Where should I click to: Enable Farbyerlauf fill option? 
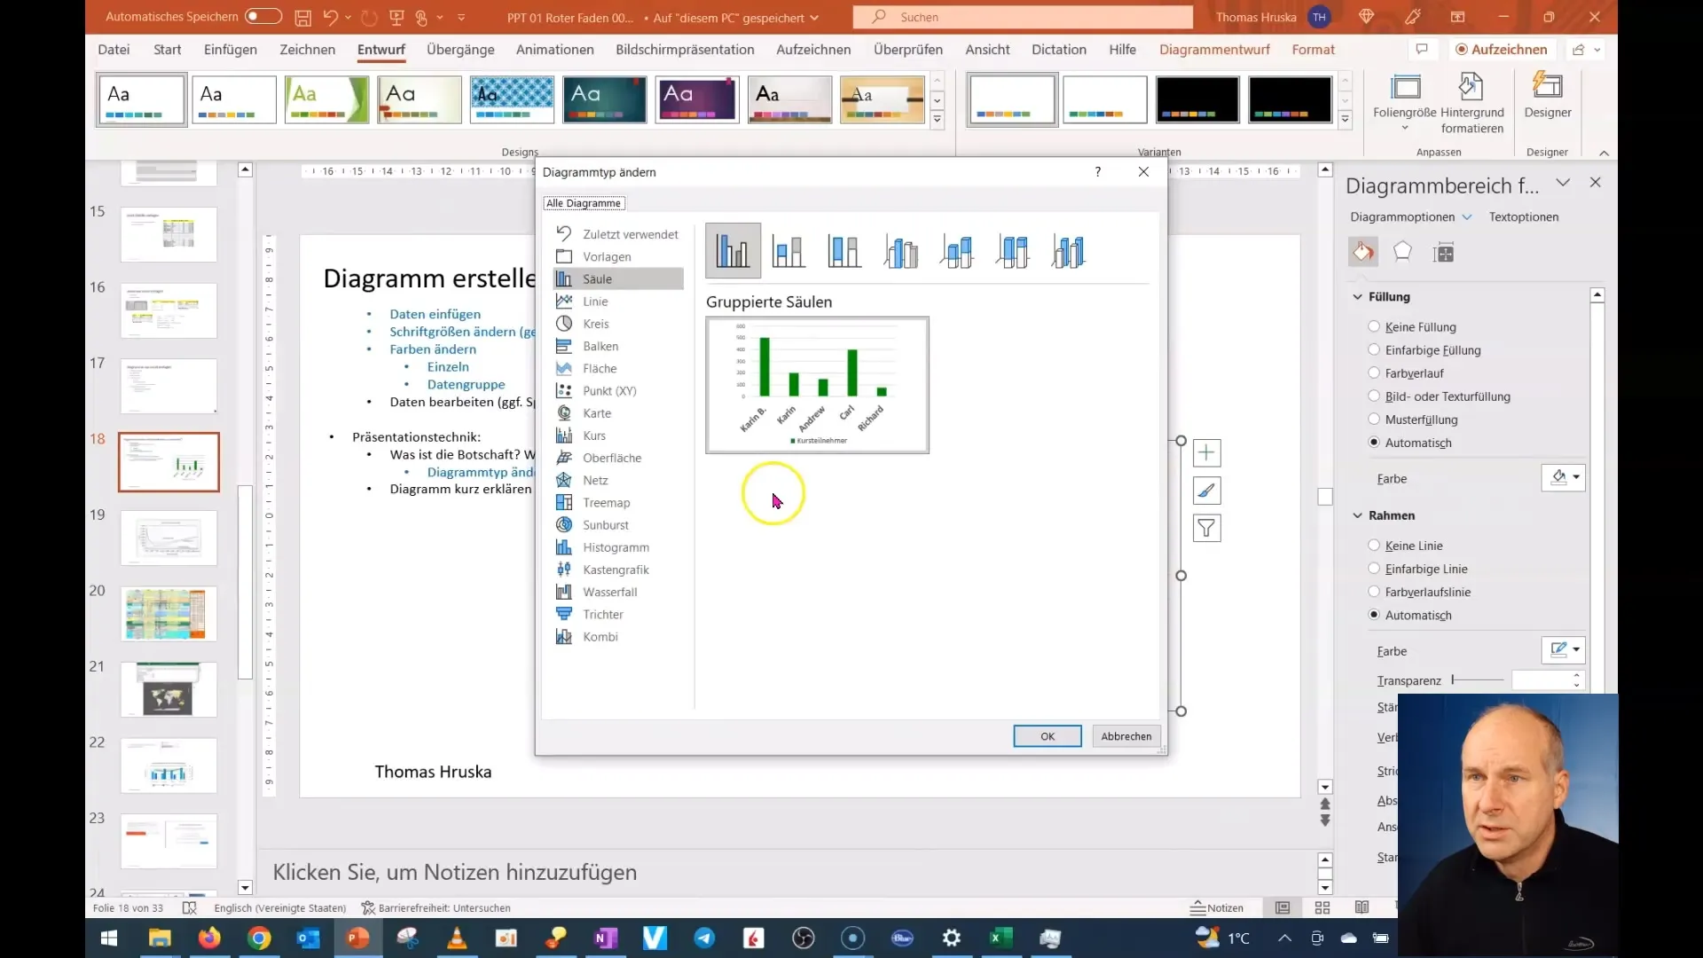[x=1376, y=373]
